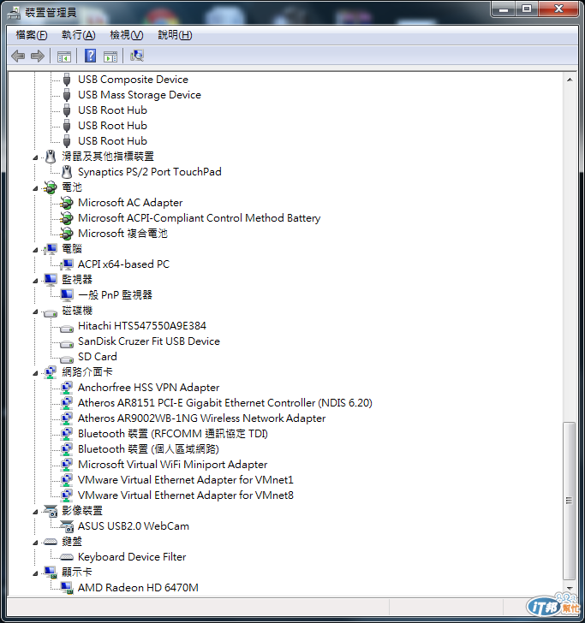This screenshot has width=585, height=623.
Task: Click the USB Mass Storage Device icon
Action: (x=67, y=95)
